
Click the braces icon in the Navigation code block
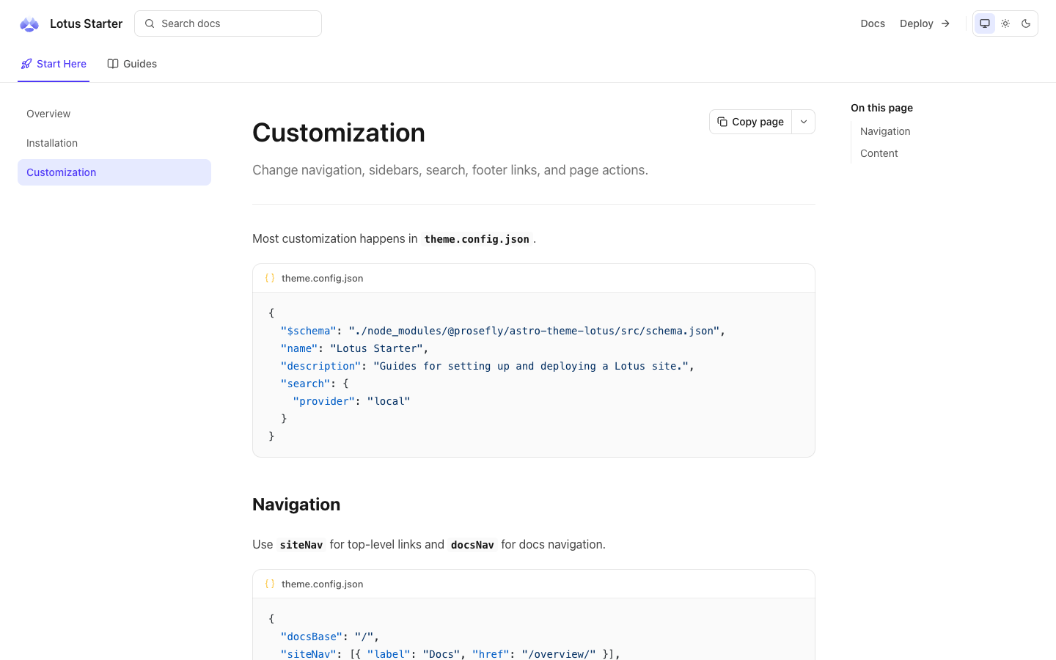point(270,584)
